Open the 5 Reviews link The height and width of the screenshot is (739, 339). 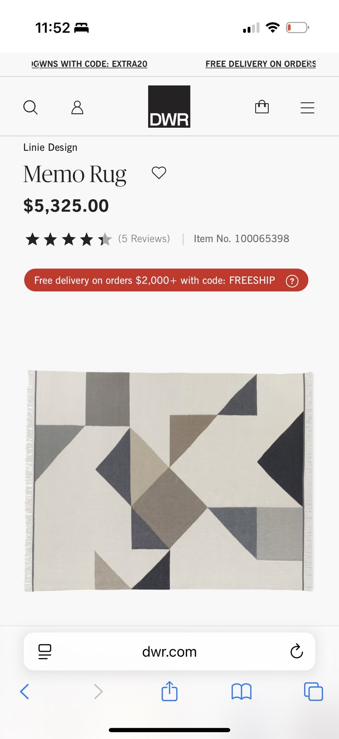pyautogui.click(x=144, y=239)
